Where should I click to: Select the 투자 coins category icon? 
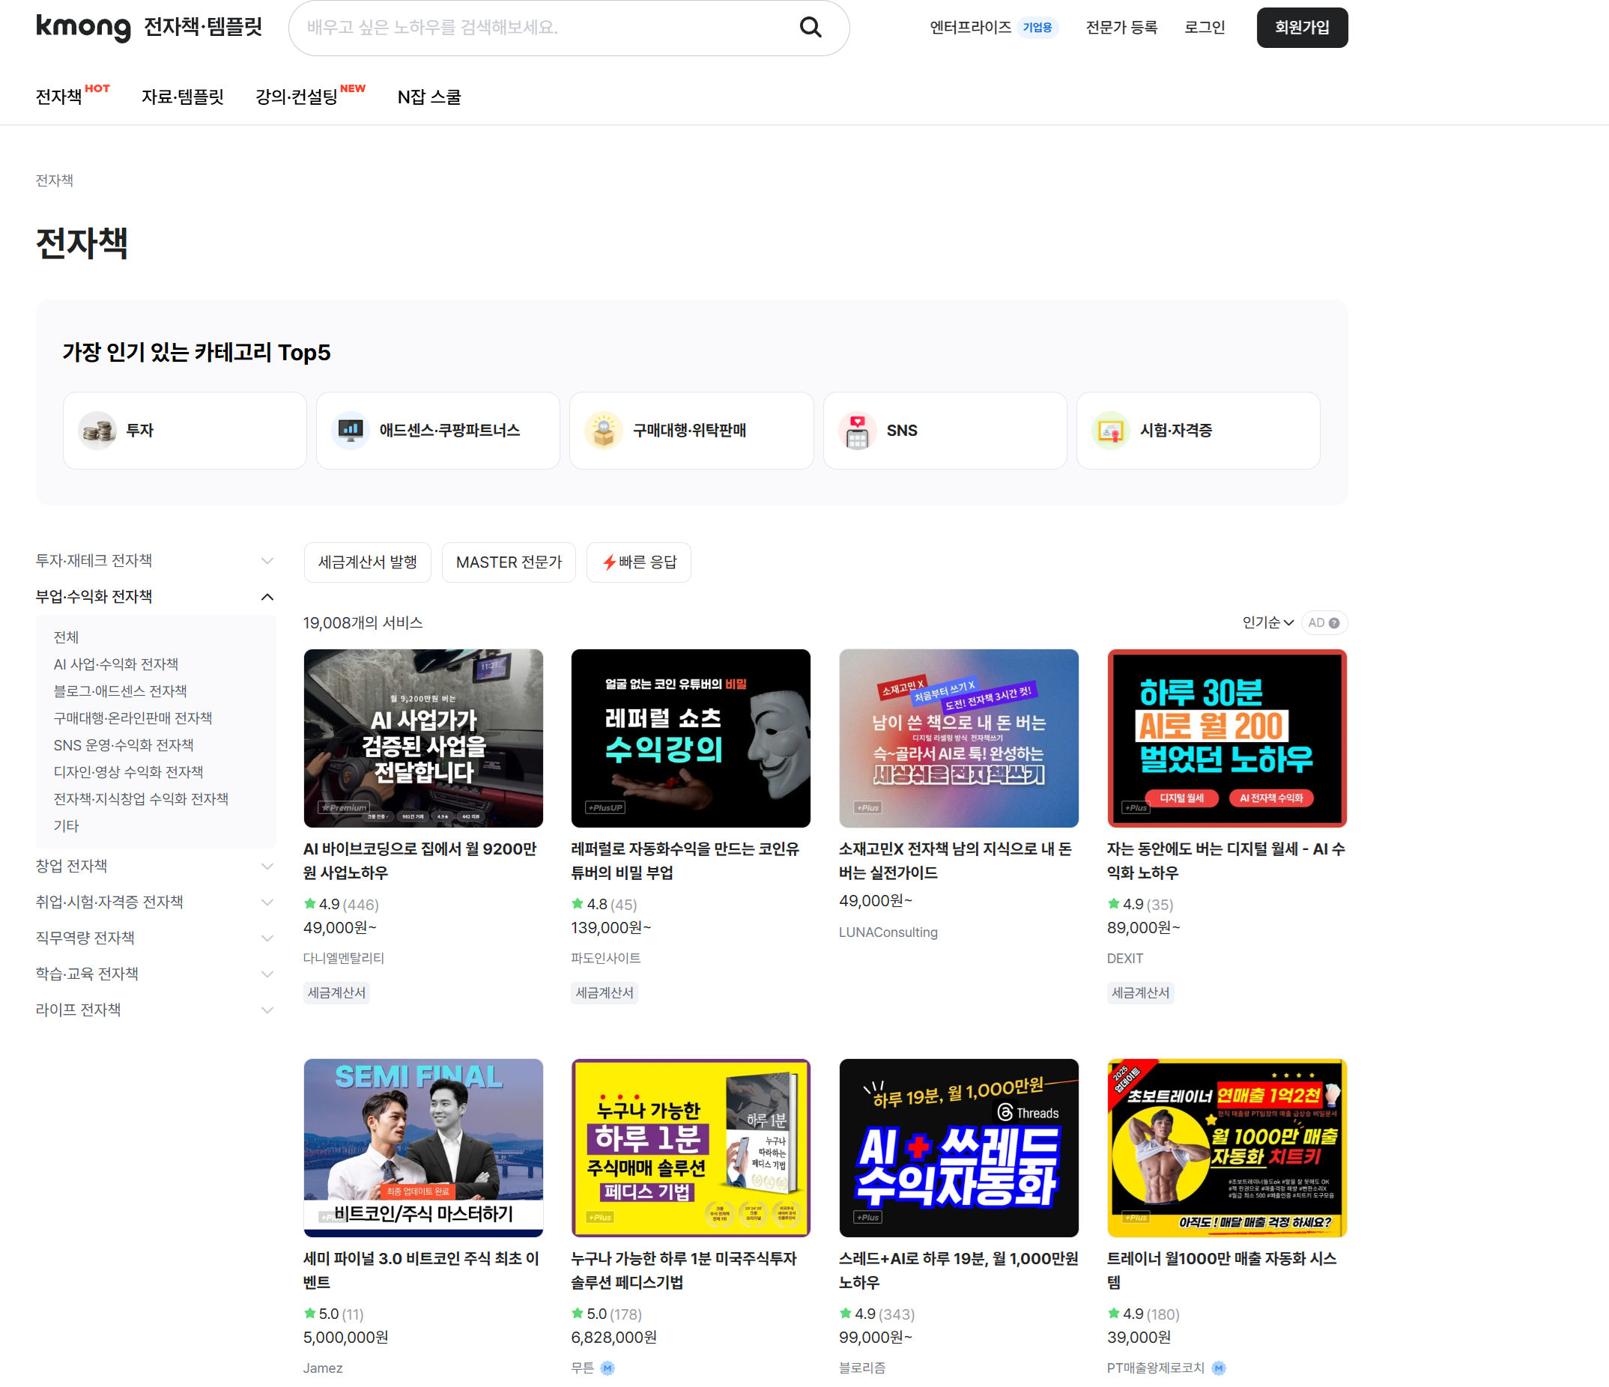[98, 430]
